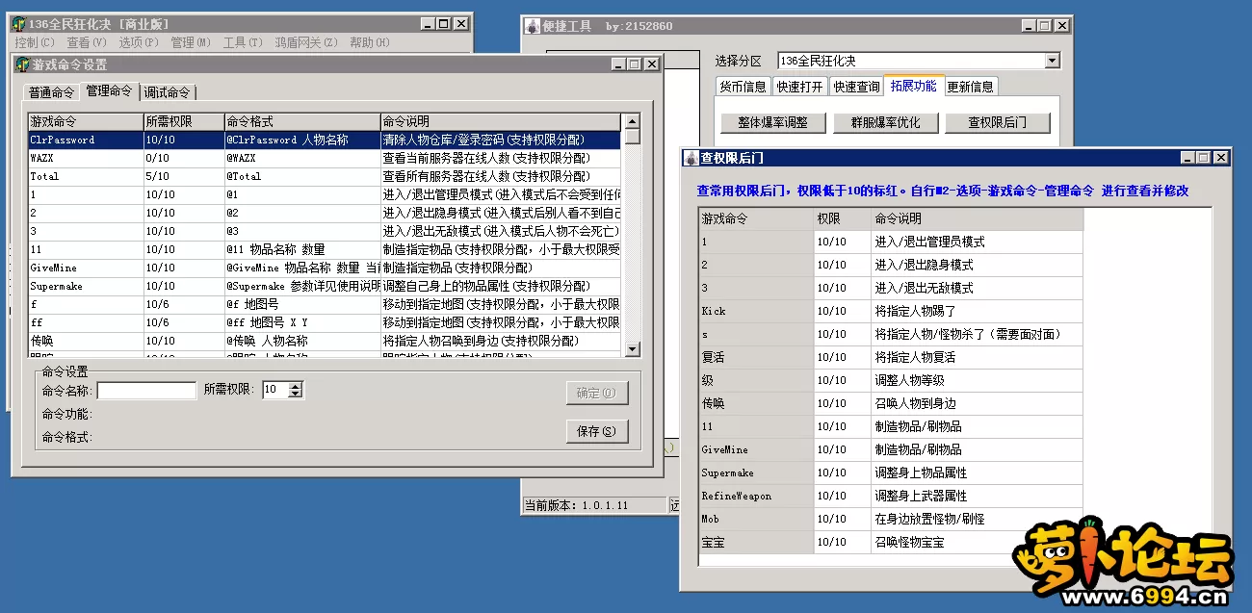
Task: Maximize the 查权限后门 window
Action: pos(1203,158)
